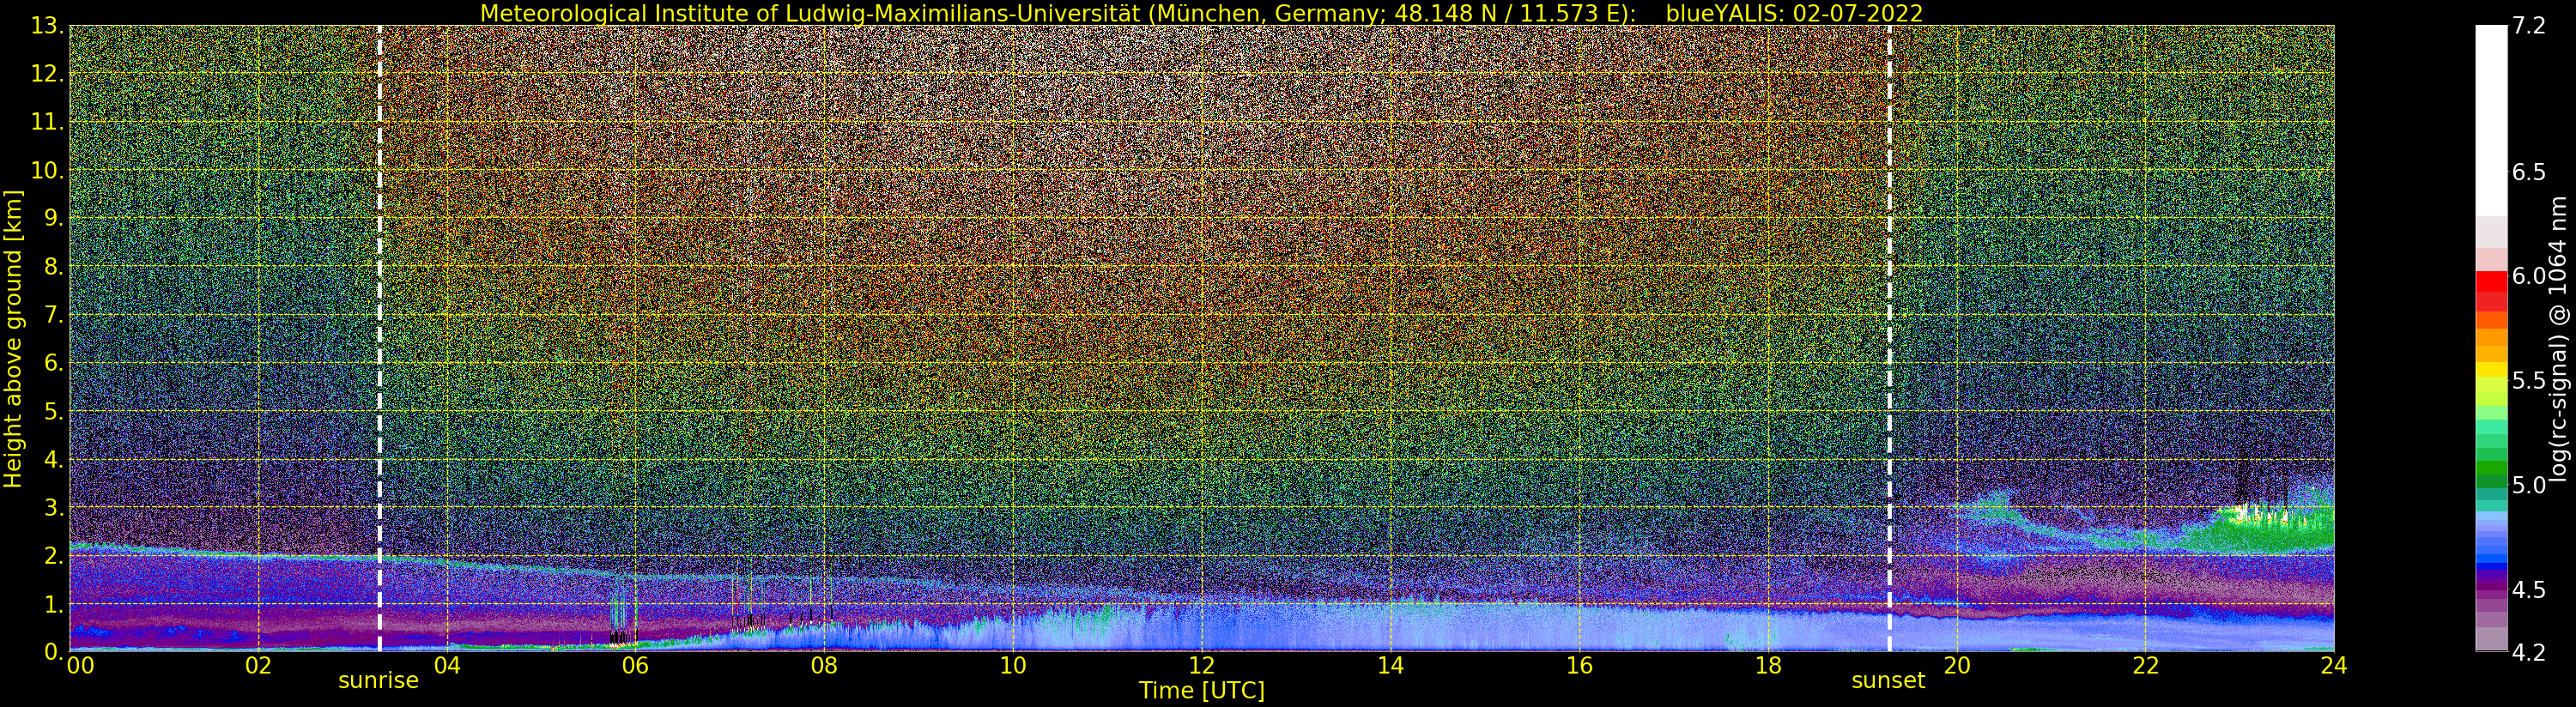
Task: Click the '11.' height tick label
Action: [48, 122]
